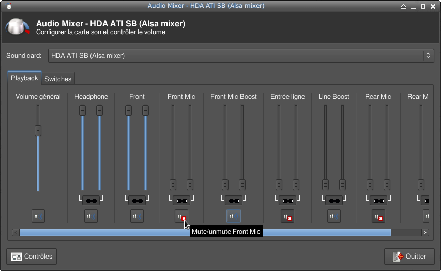Click the Volume général slider handle
The width and height of the screenshot is (441, 271).
38,130
